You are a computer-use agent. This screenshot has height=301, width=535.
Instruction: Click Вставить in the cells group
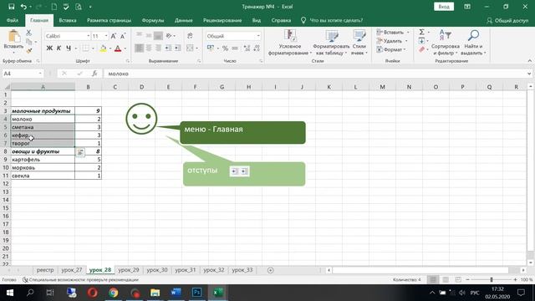[x=392, y=33]
